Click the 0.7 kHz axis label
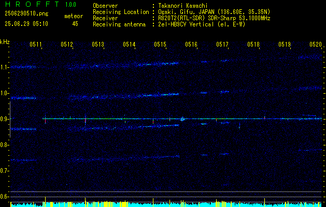 pos(4,171)
